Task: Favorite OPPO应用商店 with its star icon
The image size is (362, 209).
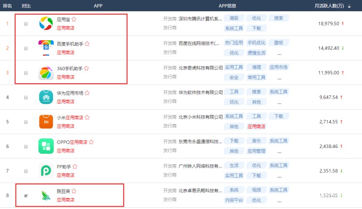Action: coord(91,142)
